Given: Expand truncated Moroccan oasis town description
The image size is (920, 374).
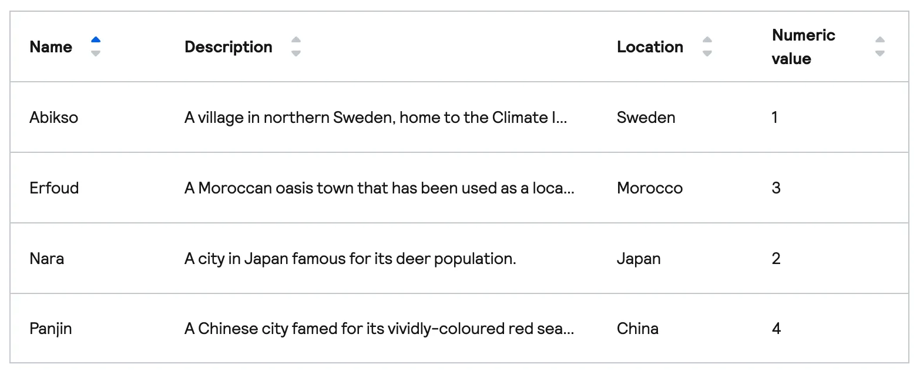Looking at the screenshot, I should (x=379, y=188).
